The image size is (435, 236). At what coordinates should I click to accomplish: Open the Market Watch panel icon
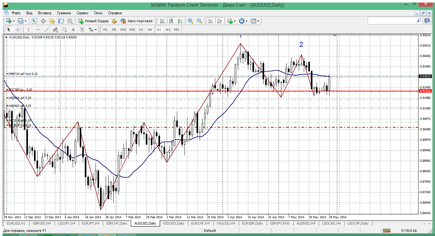pyautogui.click(x=34, y=21)
